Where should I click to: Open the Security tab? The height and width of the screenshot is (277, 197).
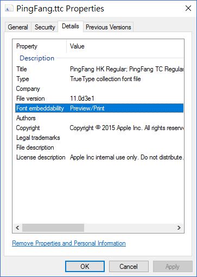click(x=45, y=27)
